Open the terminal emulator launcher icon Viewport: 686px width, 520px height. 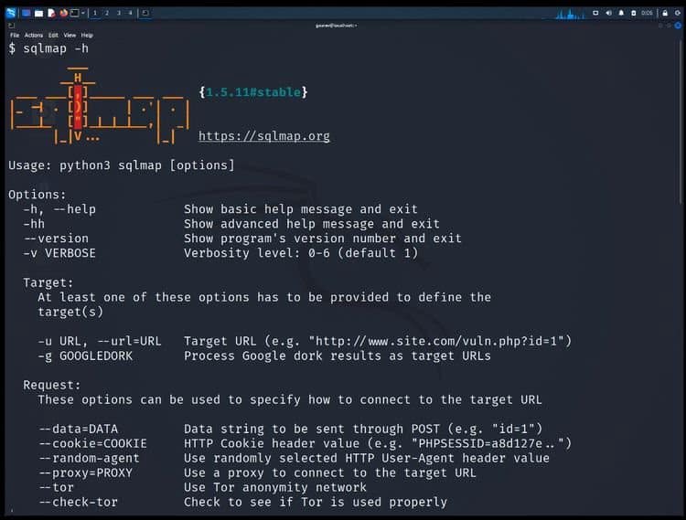tap(75, 13)
